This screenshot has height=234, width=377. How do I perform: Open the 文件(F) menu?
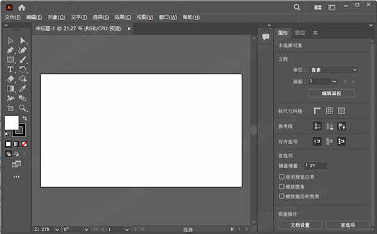click(13, 18)
